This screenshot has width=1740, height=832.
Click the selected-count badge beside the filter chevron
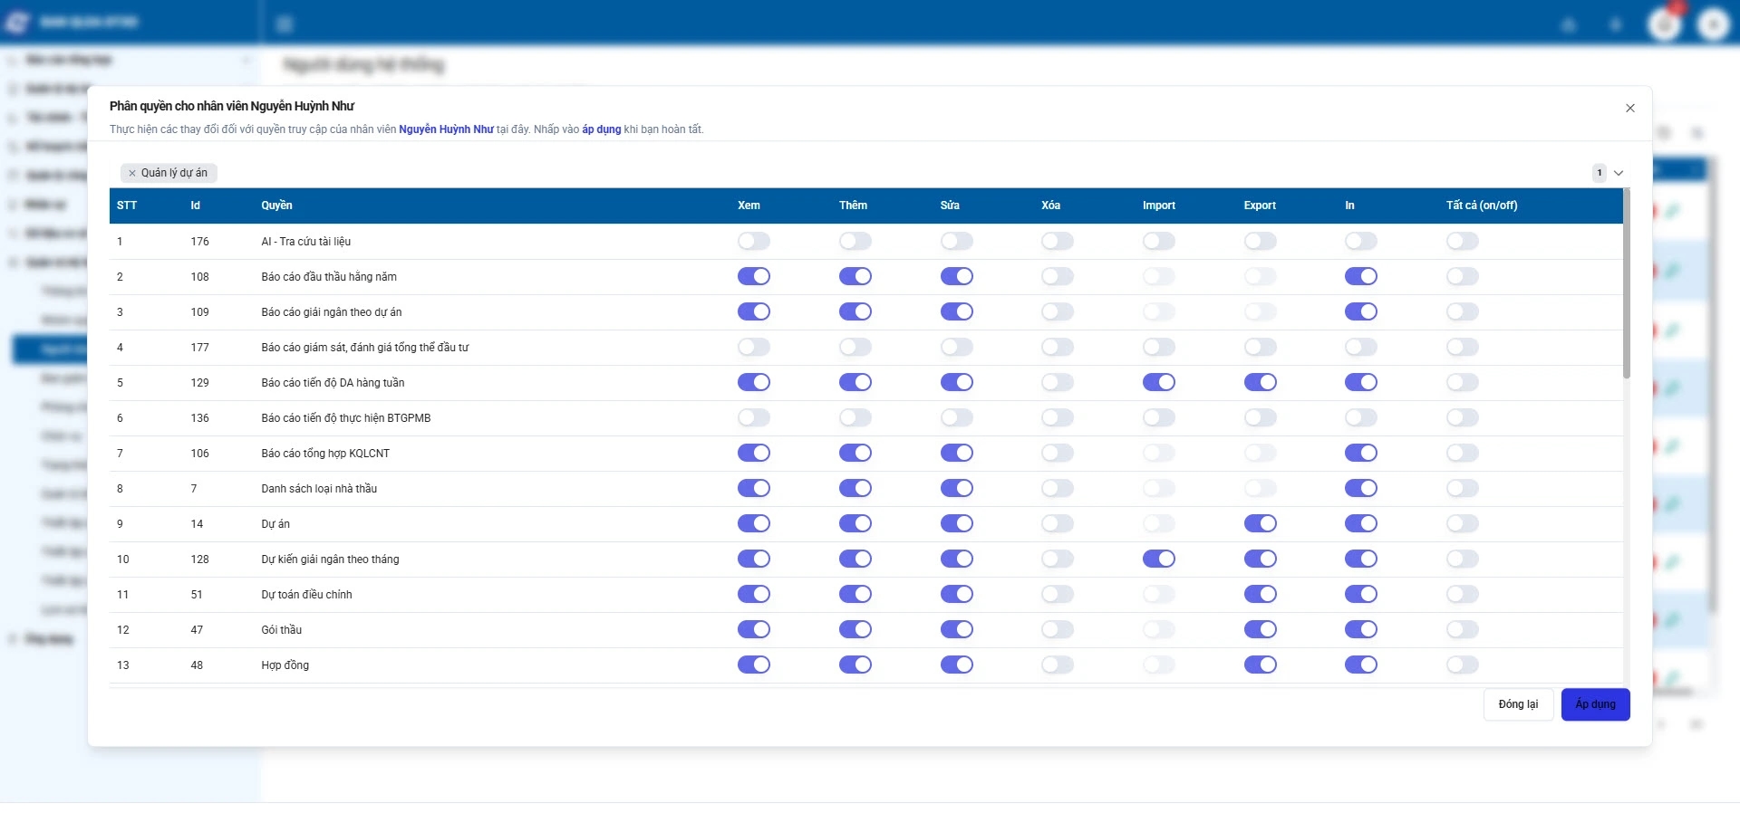[1600, 173]
